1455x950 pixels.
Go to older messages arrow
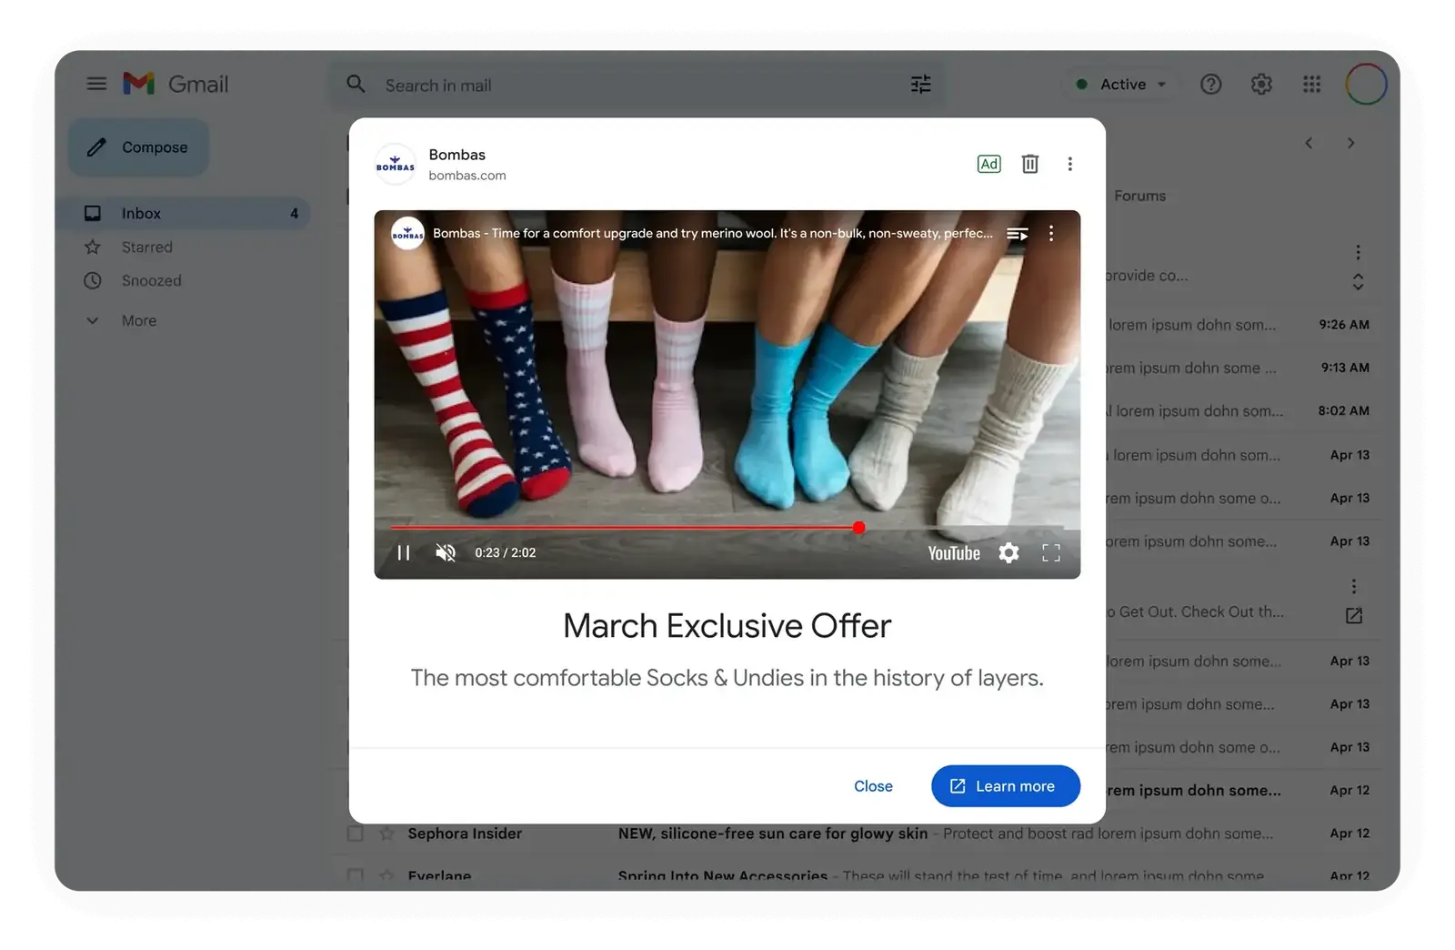click(x=1350, y=143)
